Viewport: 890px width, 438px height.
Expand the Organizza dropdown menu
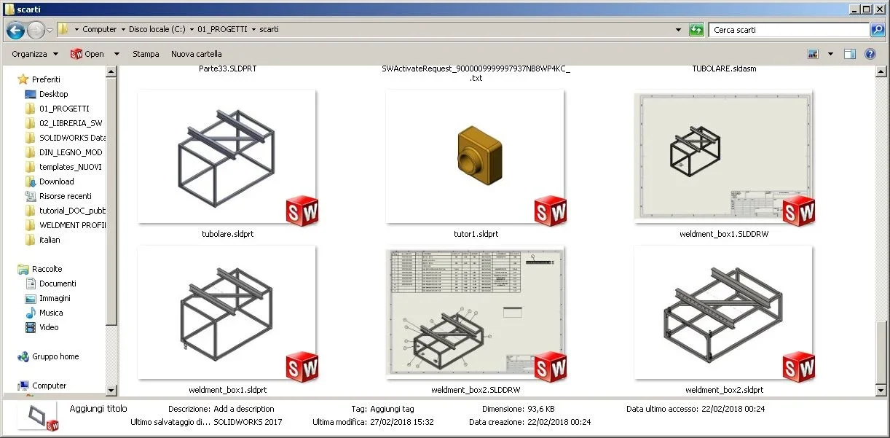[x=34, y=54]
